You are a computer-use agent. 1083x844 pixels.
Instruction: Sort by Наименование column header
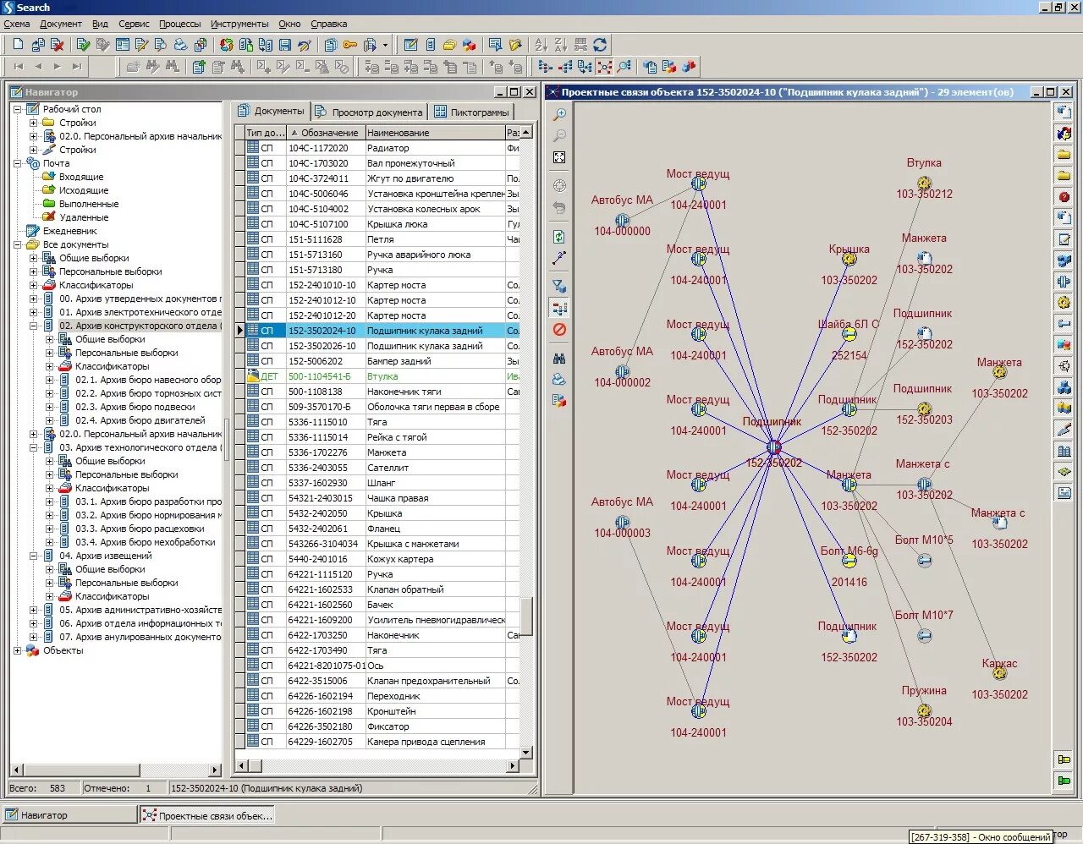pos(435,133)
